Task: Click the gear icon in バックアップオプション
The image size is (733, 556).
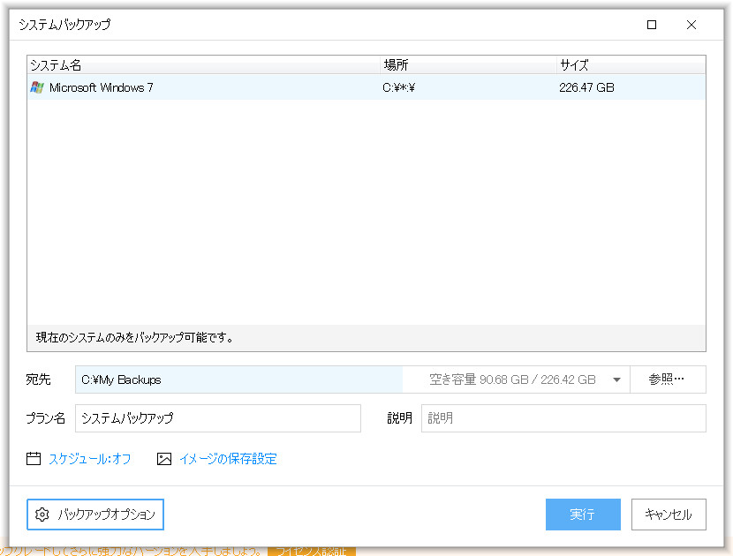Action: [42, 515]
